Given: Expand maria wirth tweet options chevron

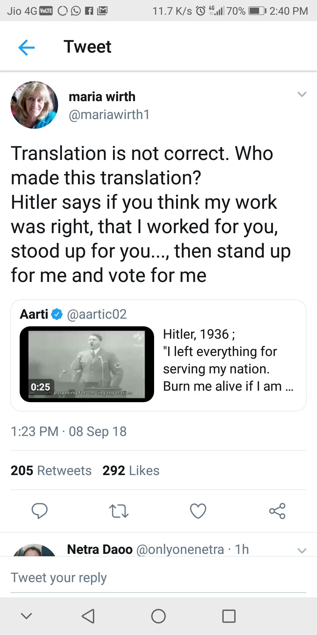Looking at the screenshot, I should coord(302,94).
